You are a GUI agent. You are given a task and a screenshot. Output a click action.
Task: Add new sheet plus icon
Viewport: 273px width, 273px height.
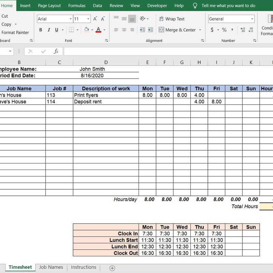point(112,268)
